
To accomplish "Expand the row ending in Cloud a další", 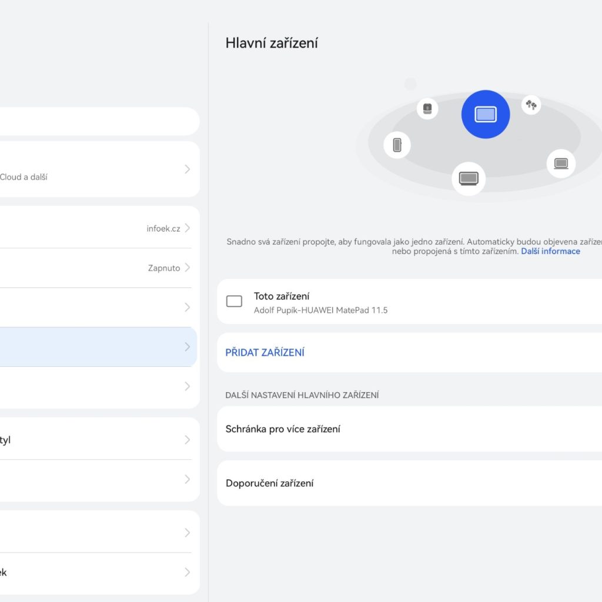I will (187, 169).
